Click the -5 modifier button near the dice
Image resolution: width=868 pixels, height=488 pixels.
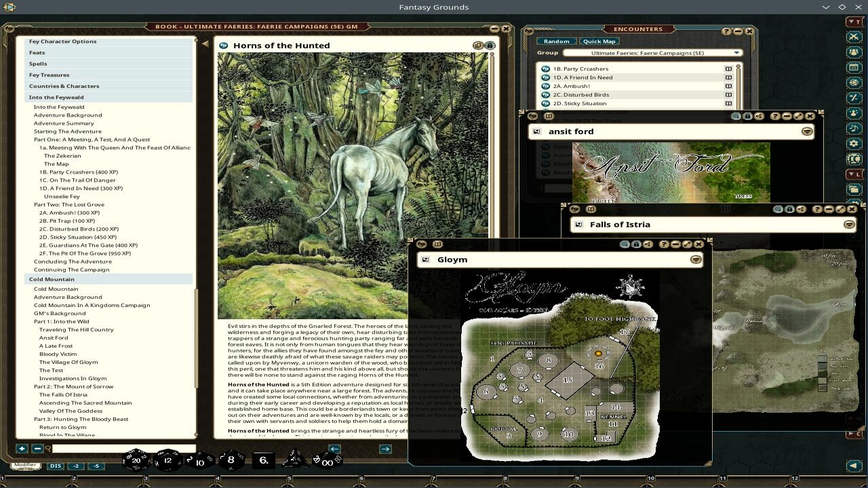[x=96, y=466]
